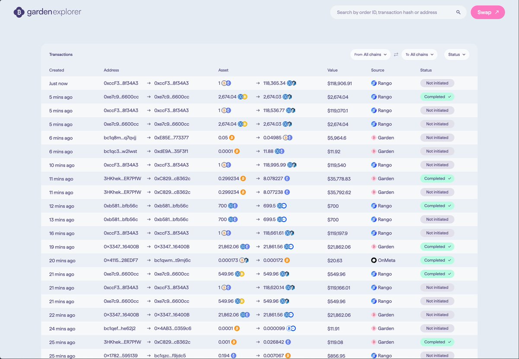Click the token icon beside 0.000173
Screen dimensions: 519x359
click(x=244, y=261)
